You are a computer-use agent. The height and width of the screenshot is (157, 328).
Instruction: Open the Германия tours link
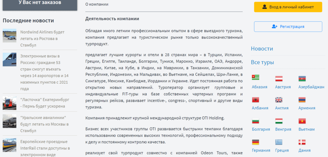(261, 150)
